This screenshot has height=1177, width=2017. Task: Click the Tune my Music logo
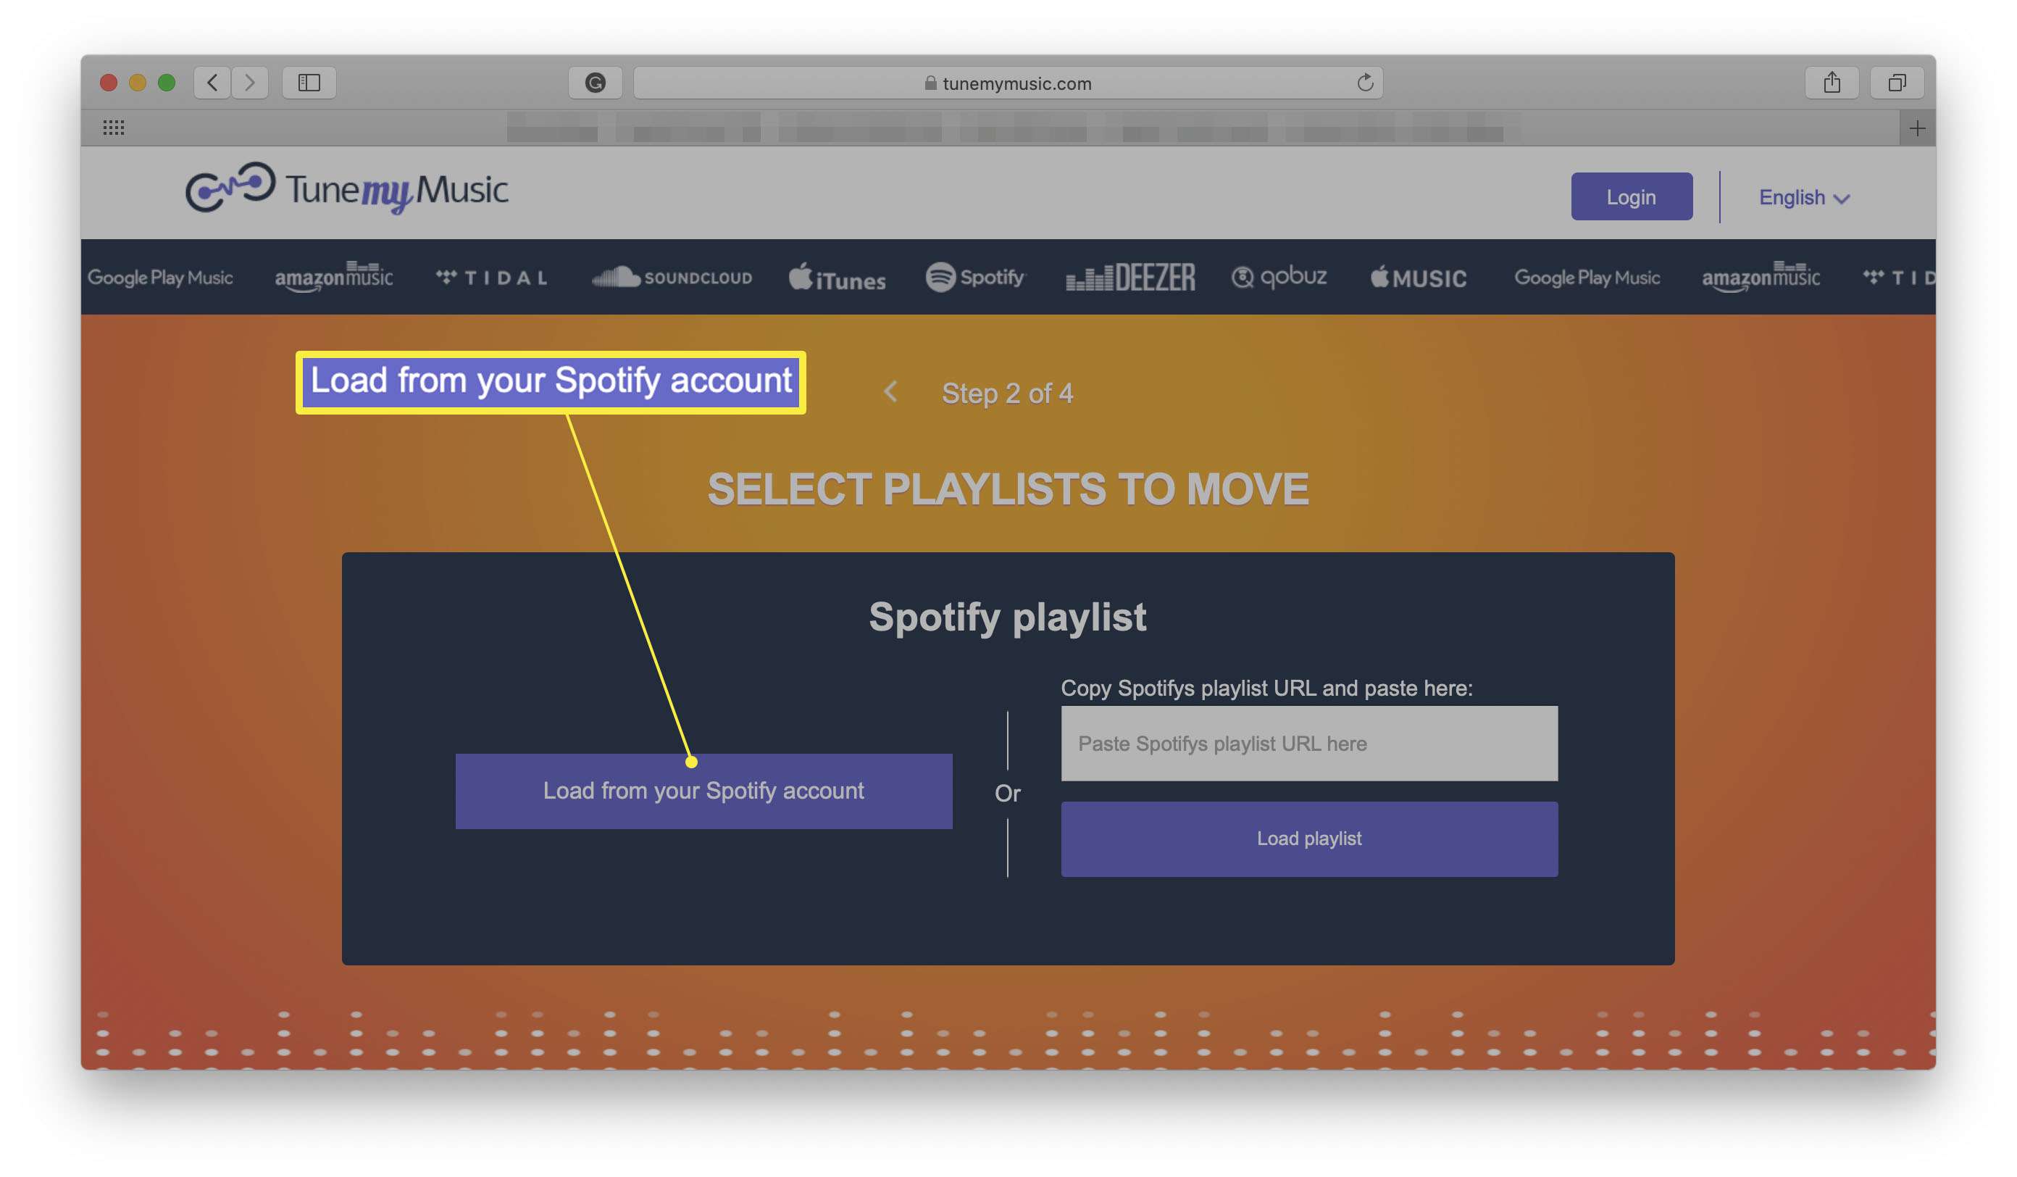tap(346, 189)
